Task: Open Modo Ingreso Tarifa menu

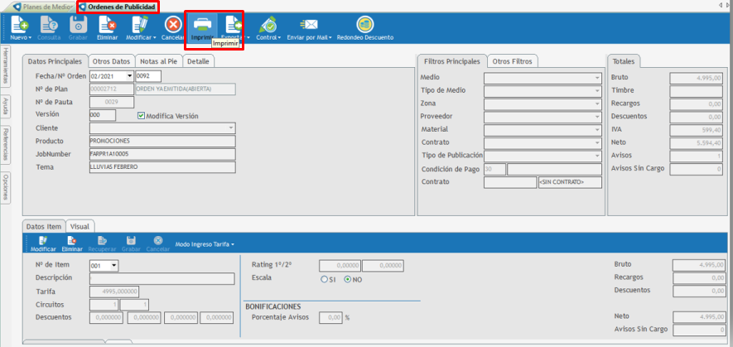Action: point(205,244)
